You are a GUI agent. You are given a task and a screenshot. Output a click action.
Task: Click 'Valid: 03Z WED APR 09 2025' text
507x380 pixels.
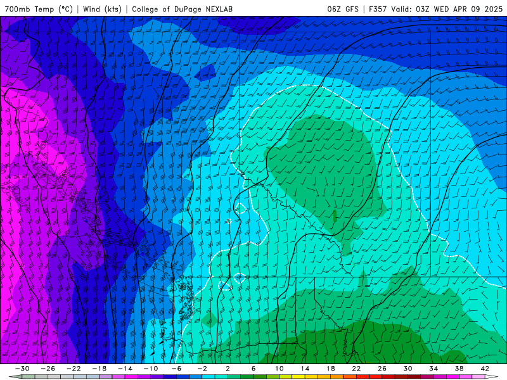(x=447, y=9)
